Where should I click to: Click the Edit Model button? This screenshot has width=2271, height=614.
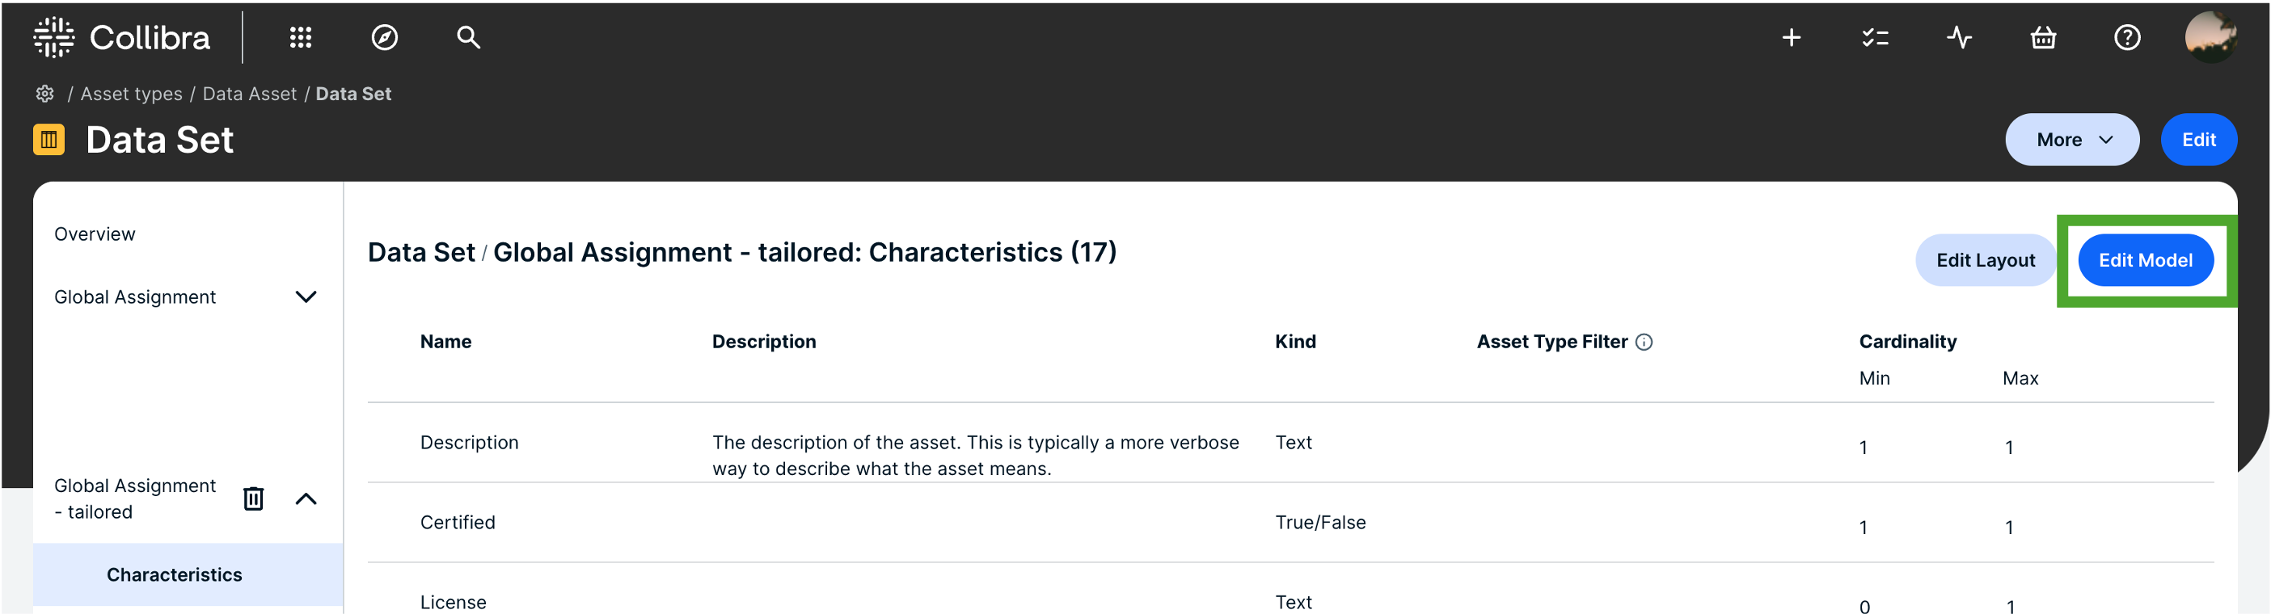(2145, 260)
